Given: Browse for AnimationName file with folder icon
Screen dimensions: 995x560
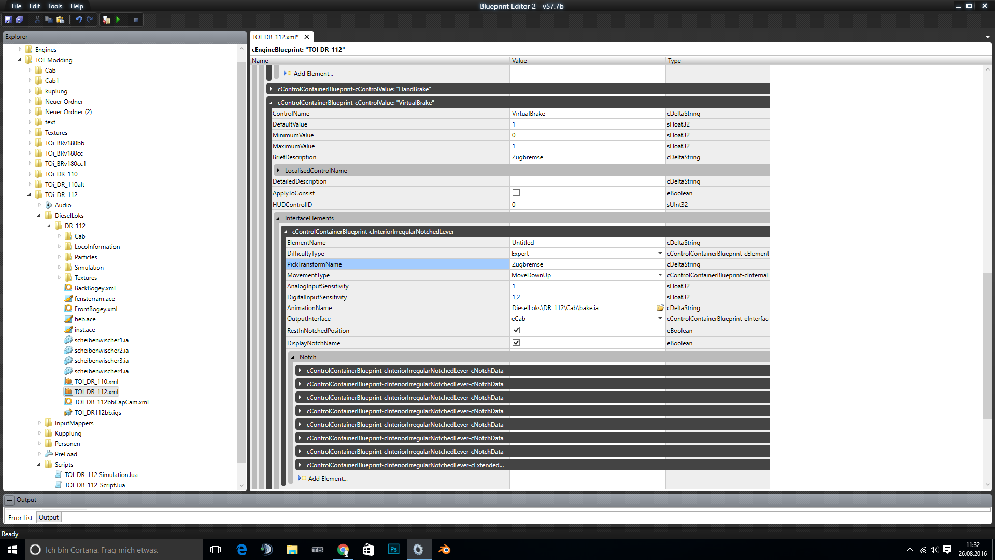Looking at the screenshot, I should (x=660, y=308).
